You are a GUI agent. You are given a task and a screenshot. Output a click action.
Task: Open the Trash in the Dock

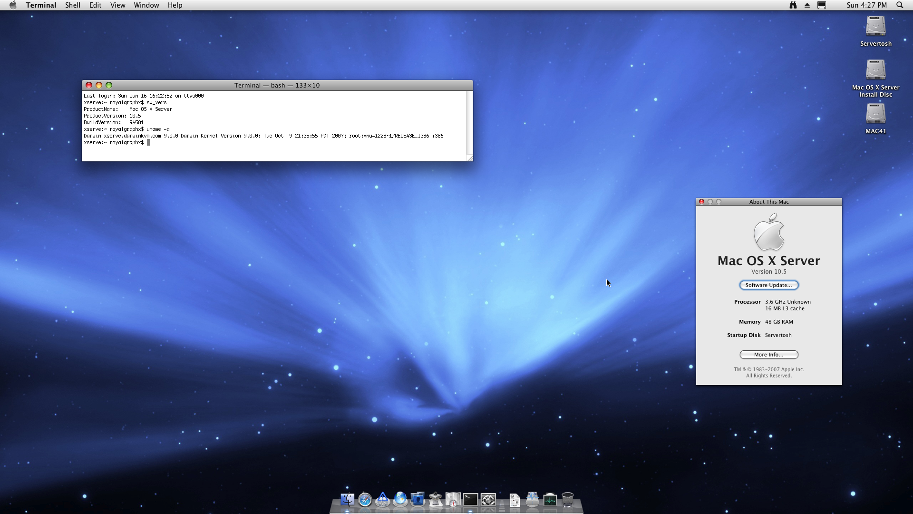[x=567, y=500]
